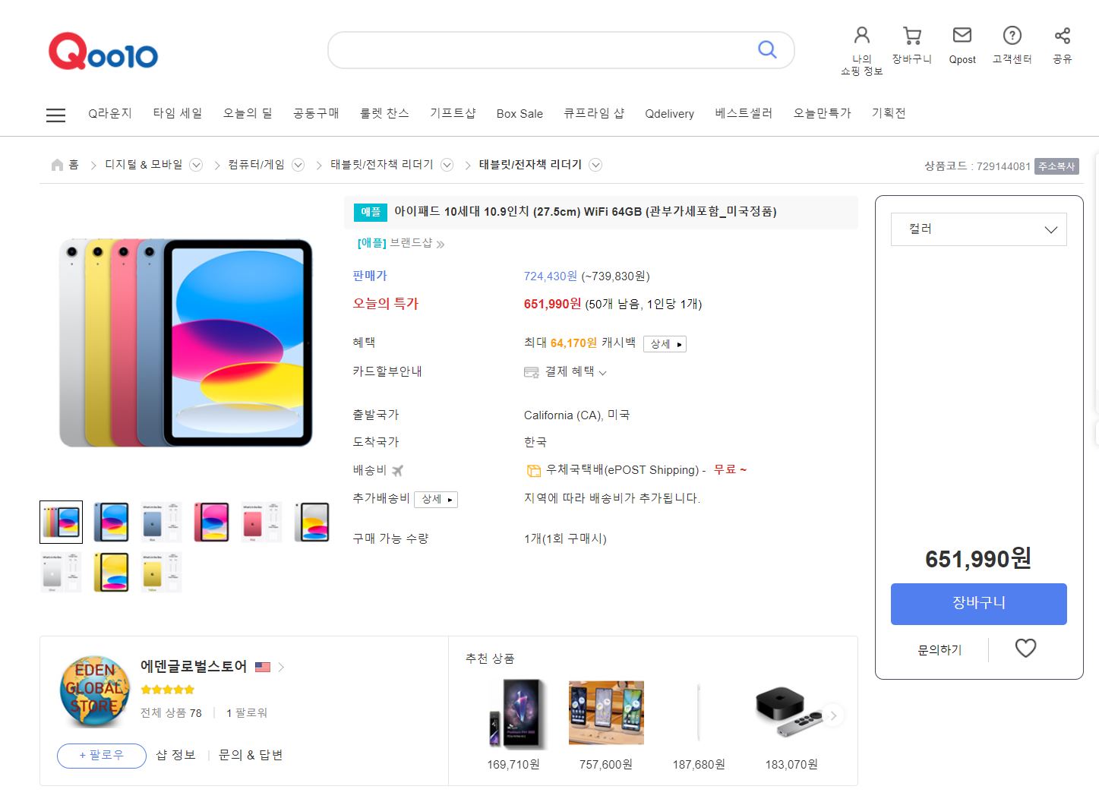Click the blue 장바구니 add-to-cart button
The width and height of the screenshot is (1099, 802).
coord(978,604)
